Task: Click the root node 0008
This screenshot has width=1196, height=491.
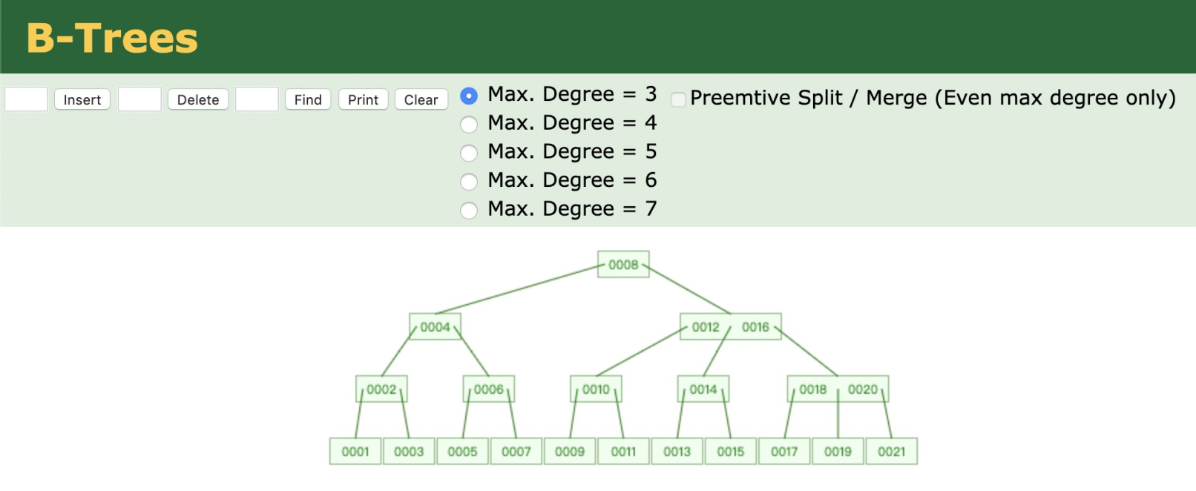Action: tap(623, 264)
